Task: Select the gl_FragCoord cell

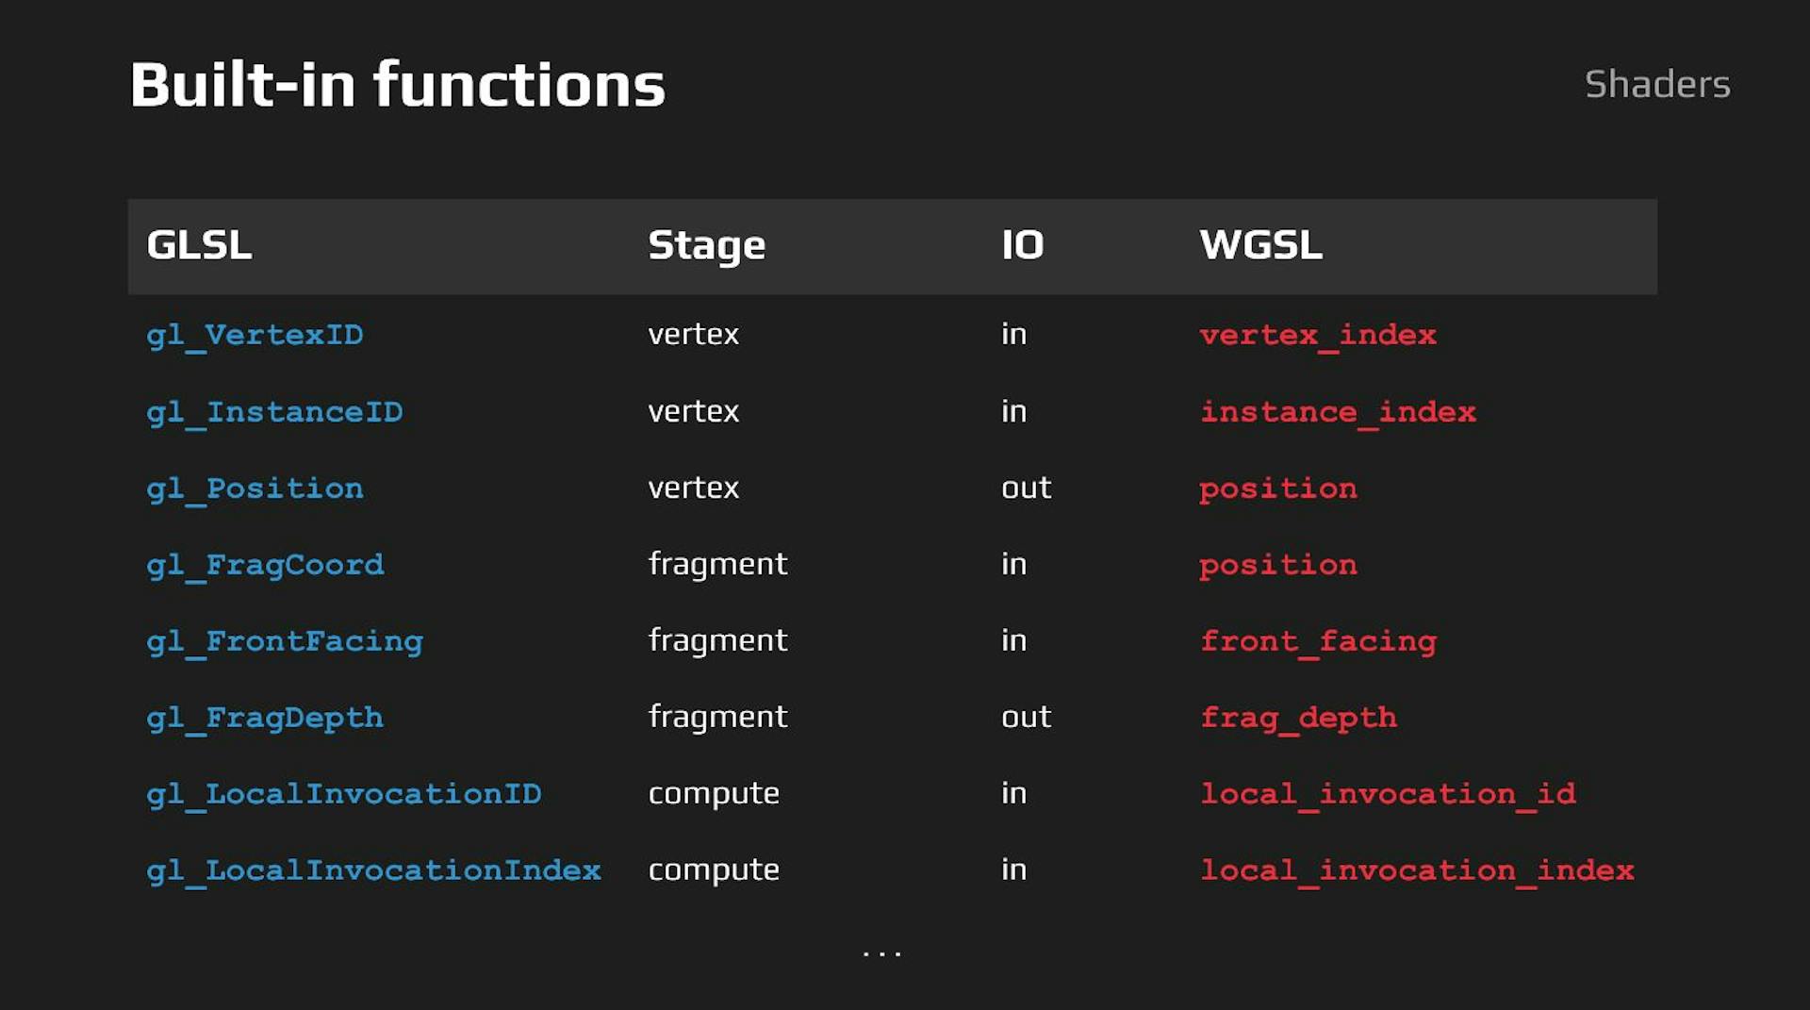Action: coord(266,564)
